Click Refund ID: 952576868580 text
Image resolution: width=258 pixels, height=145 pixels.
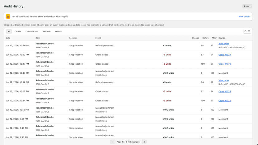232,48
